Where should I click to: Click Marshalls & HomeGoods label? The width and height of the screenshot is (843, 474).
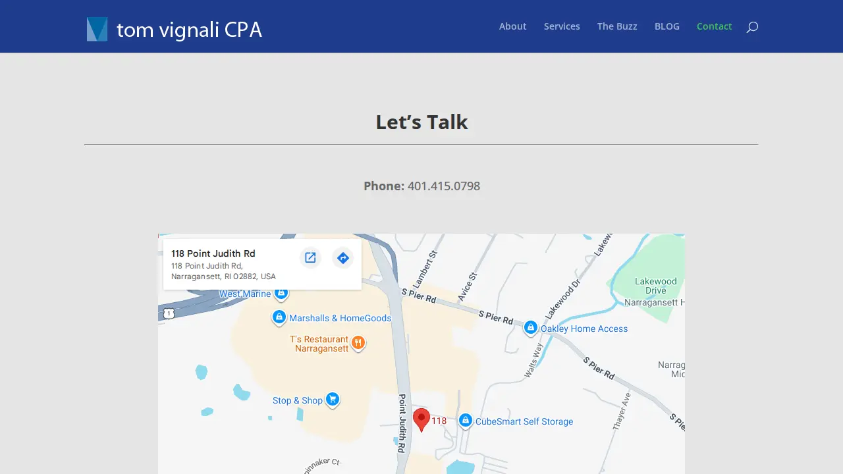[x=340, y=318]
